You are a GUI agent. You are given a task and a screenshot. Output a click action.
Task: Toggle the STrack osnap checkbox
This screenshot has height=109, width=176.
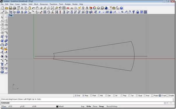tap(160, 96)
